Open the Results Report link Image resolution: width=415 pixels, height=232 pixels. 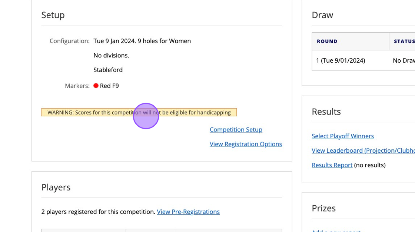point(332,165)
